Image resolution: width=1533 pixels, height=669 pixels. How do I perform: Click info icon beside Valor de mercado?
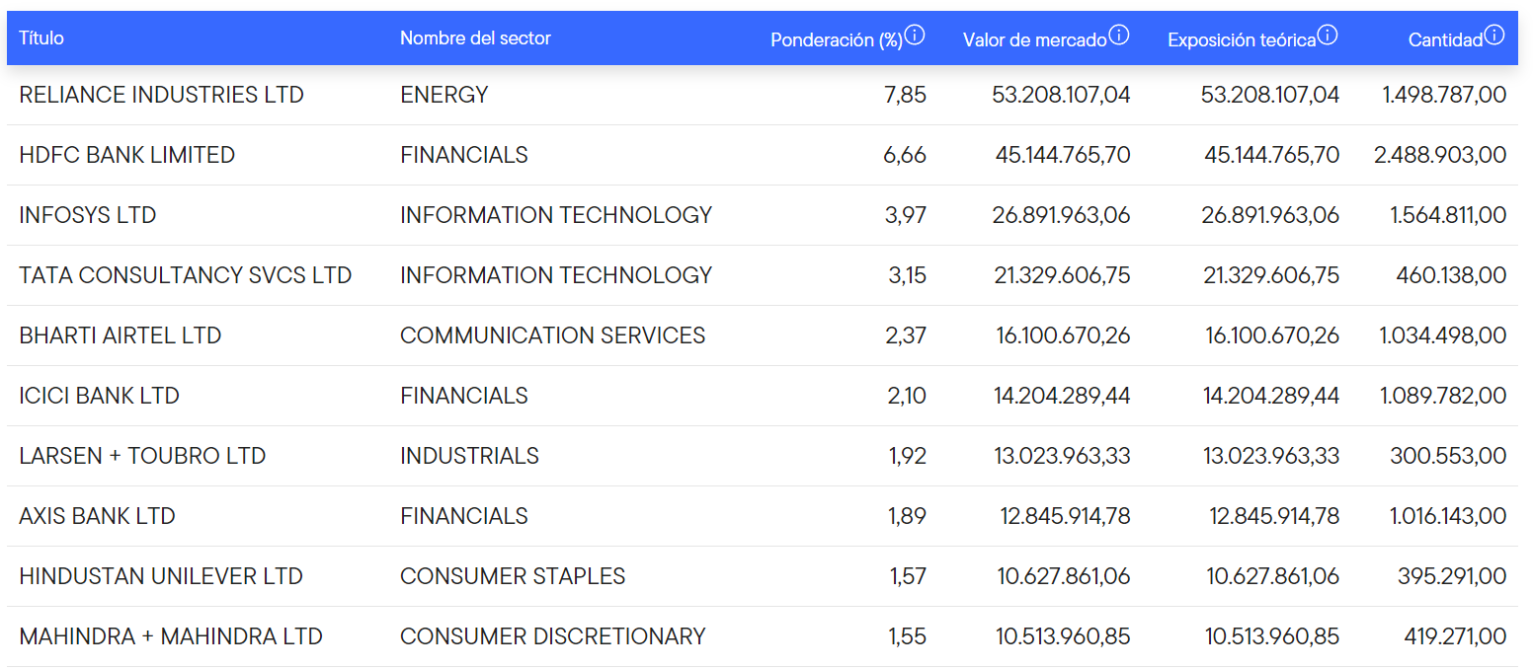click(x=1119, y=36)
